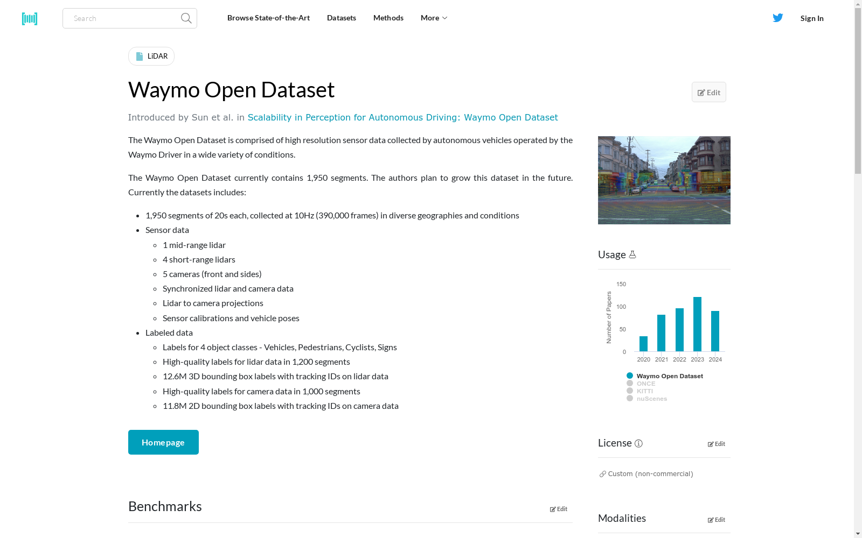The height and width of the screenshot is (538, 862).
Task: Click 'Sensor calibrations and vehicle poses' text
Action: (231, 318)
